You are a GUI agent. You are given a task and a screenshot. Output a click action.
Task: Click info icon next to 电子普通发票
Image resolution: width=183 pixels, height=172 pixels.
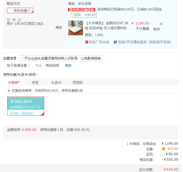click(29, 66)
